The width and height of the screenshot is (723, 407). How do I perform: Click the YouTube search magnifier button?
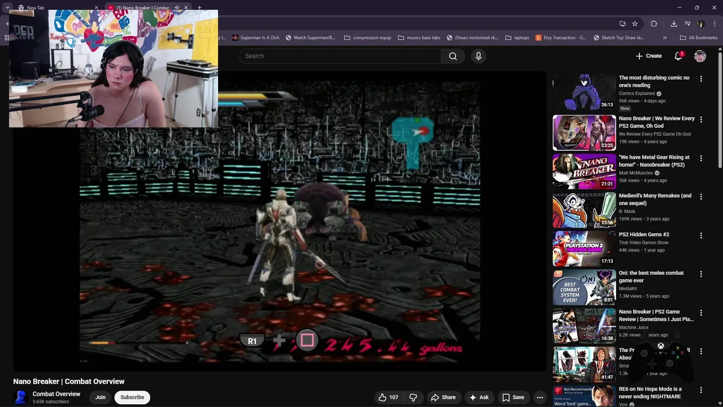[x=453, y=56]
